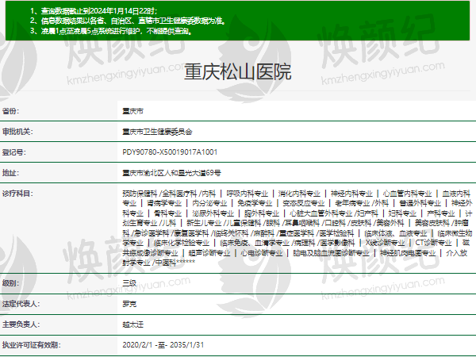Select the 诊疗科目 label
The width and height of the screenshot is (476, 357).
17,194
